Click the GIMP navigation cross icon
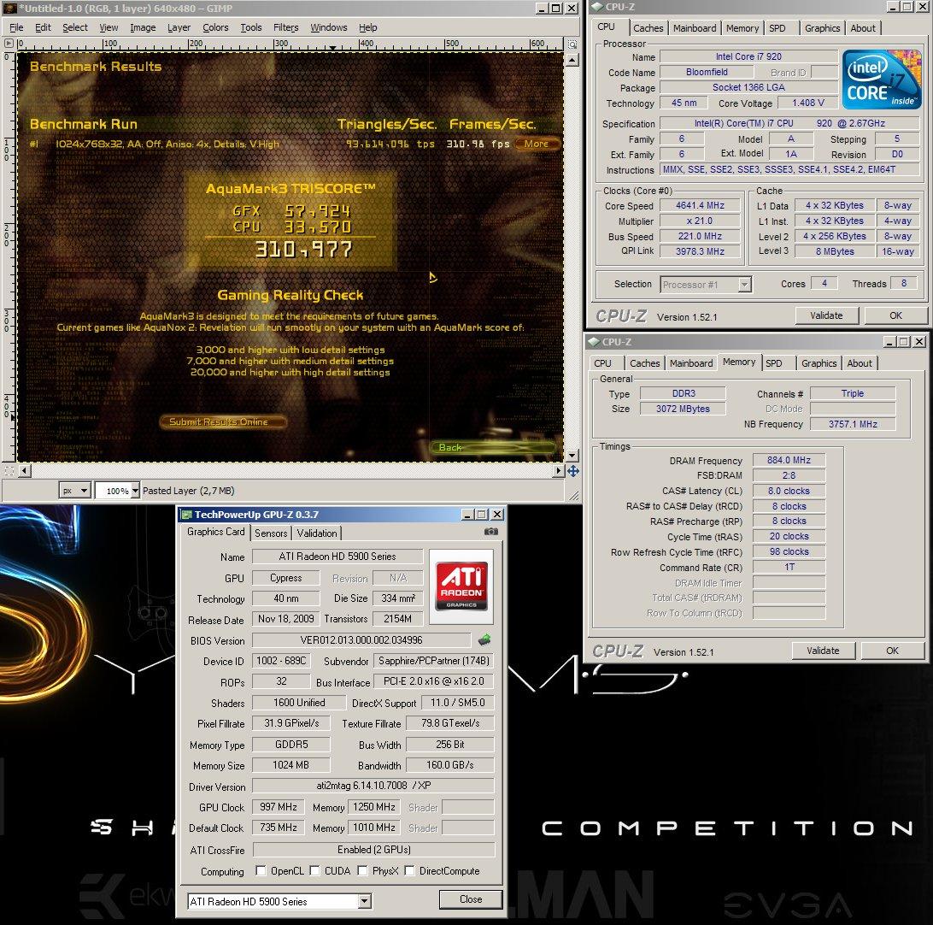Image resolution: width=933 pixels, height=925 pixels. point(573,471)
